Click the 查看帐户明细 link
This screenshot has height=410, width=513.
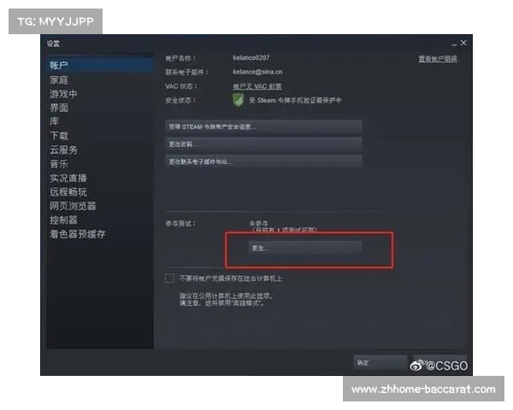tap(438, 59)
